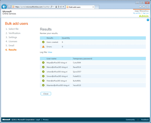Click the check icon beside Marco

click(x=43, y=67)
